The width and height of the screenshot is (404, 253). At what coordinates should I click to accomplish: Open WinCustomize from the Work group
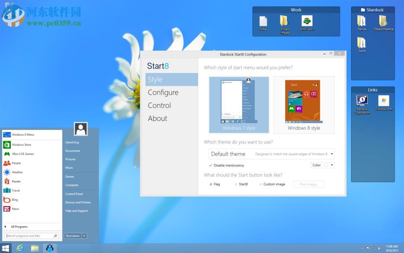tap(307, 21)
